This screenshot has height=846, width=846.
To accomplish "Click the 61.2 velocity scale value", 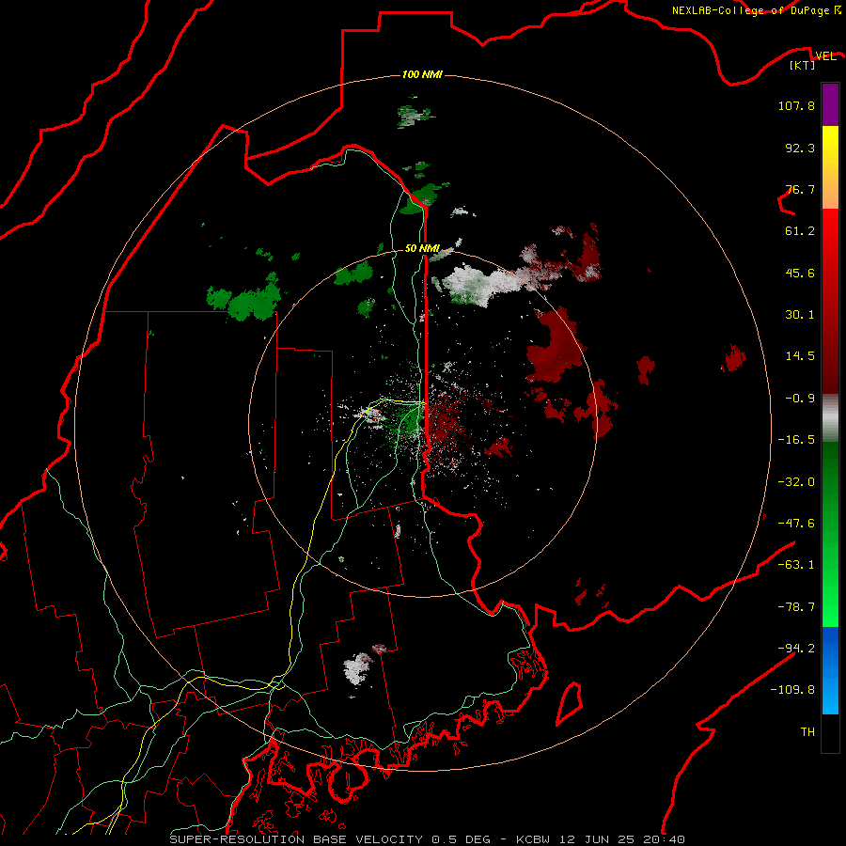I will [800, 231].
